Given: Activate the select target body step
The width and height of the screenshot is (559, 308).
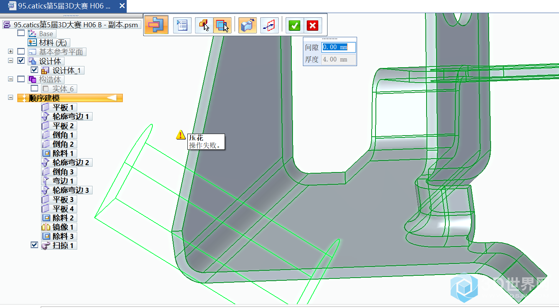Looking at the screenshot, I should click(204, 25).
